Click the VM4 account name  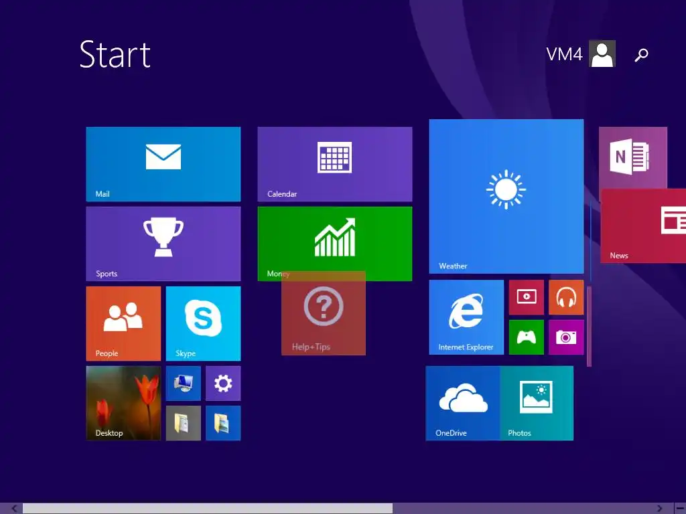click(x=564, y=54)
